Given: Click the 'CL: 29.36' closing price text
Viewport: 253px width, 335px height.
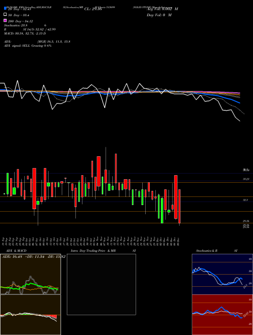Looking at the screenshot, I should point(93,9).
